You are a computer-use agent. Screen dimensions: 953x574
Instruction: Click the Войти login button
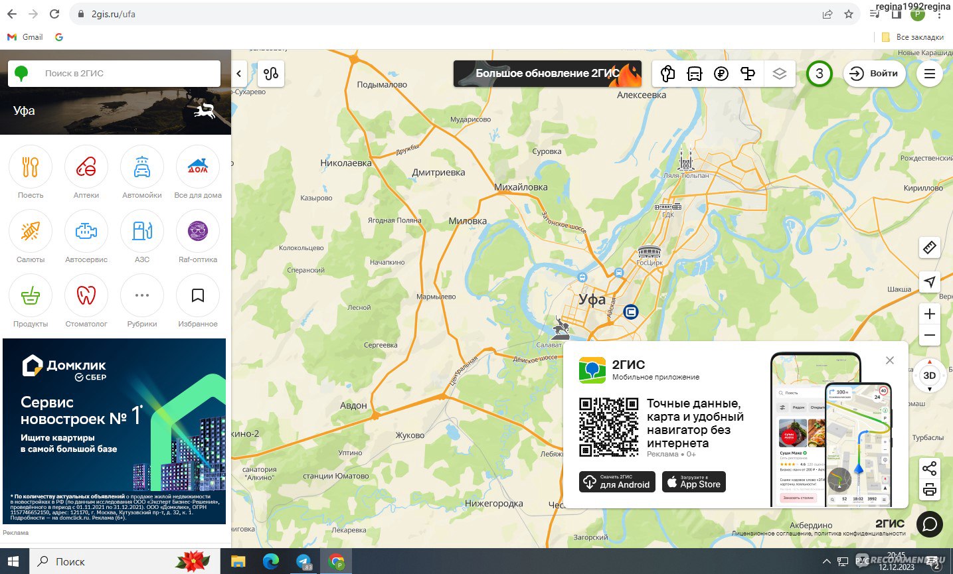[875, 74]
